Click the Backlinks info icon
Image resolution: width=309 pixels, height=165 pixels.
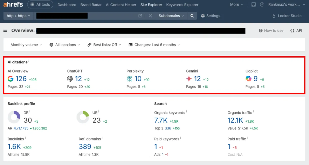click(x=25, y=138)
